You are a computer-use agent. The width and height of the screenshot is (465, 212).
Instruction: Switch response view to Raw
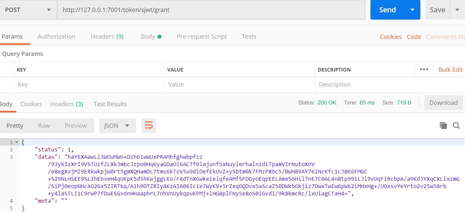coord(44,125)
